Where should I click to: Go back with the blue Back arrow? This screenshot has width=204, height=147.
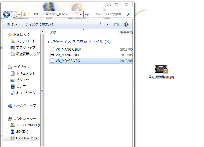(x=6, y=14)
